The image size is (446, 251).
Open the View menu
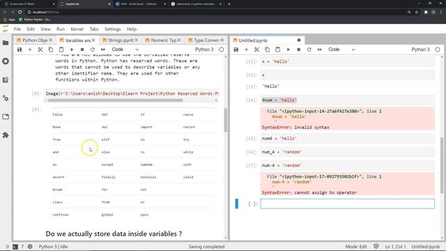[x=45, y=29]
